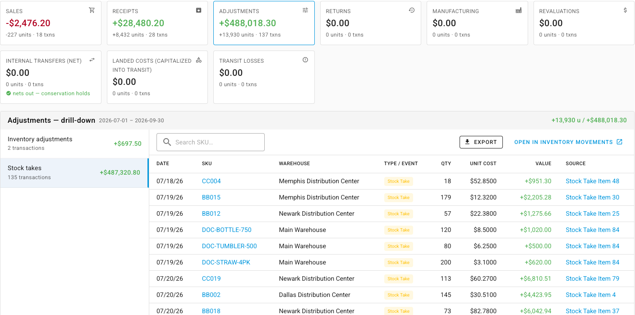Open Stock Take Item 30 source link
Image resolution: width=635 pixels, height=315 pixels.
pos(593,197)
